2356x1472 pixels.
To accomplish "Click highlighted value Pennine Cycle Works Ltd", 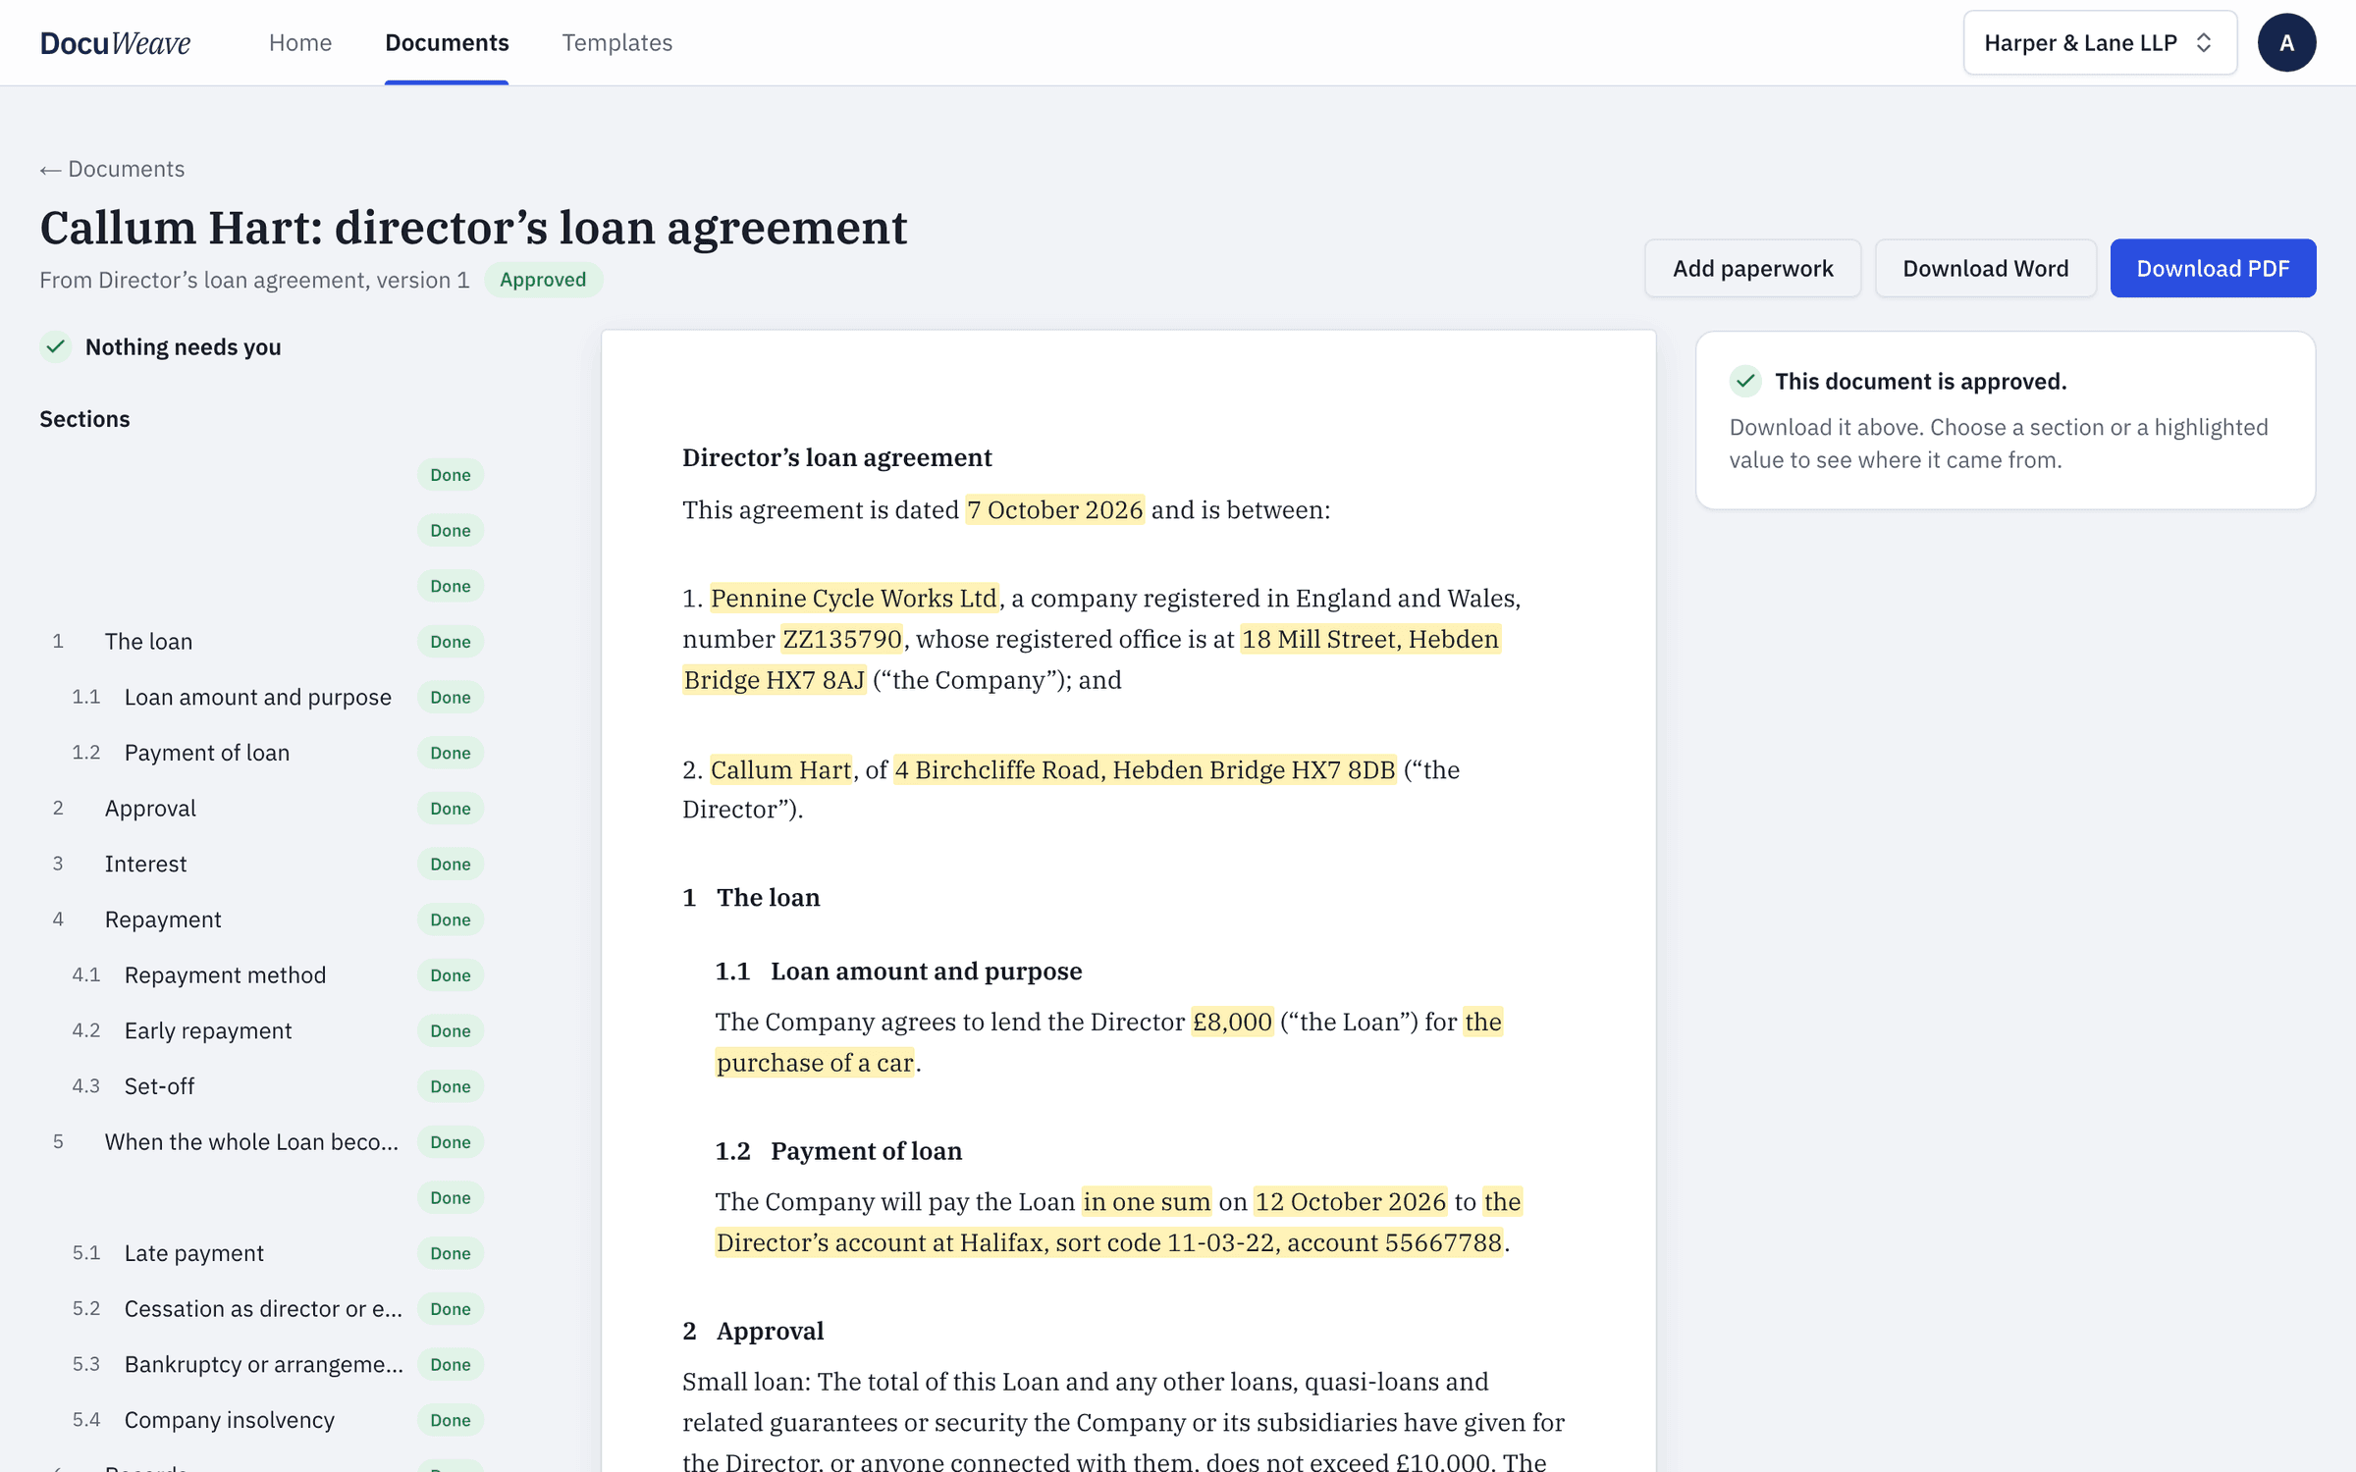I will tap(854, 598).
